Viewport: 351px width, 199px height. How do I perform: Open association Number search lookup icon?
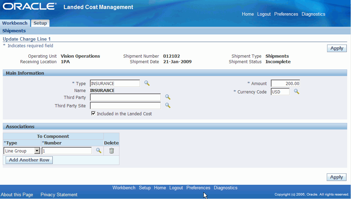coord(99,151)
